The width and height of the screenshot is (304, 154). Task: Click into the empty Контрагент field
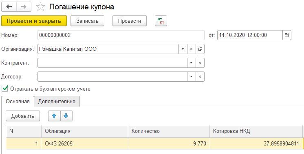(112, 63)
